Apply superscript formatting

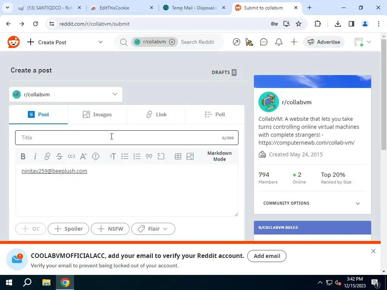tap(84, 156)
